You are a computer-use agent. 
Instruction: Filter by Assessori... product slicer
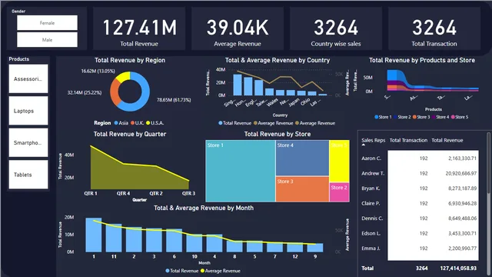[28, 78]
